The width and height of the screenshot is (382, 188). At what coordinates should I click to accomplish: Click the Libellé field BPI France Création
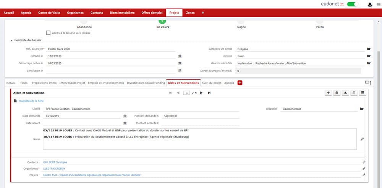coord(141,109)
